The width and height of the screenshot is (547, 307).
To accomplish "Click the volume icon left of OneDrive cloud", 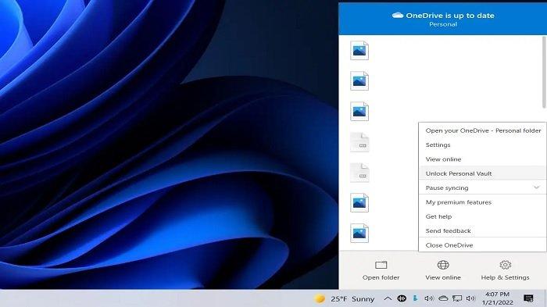I will [429, 298].
